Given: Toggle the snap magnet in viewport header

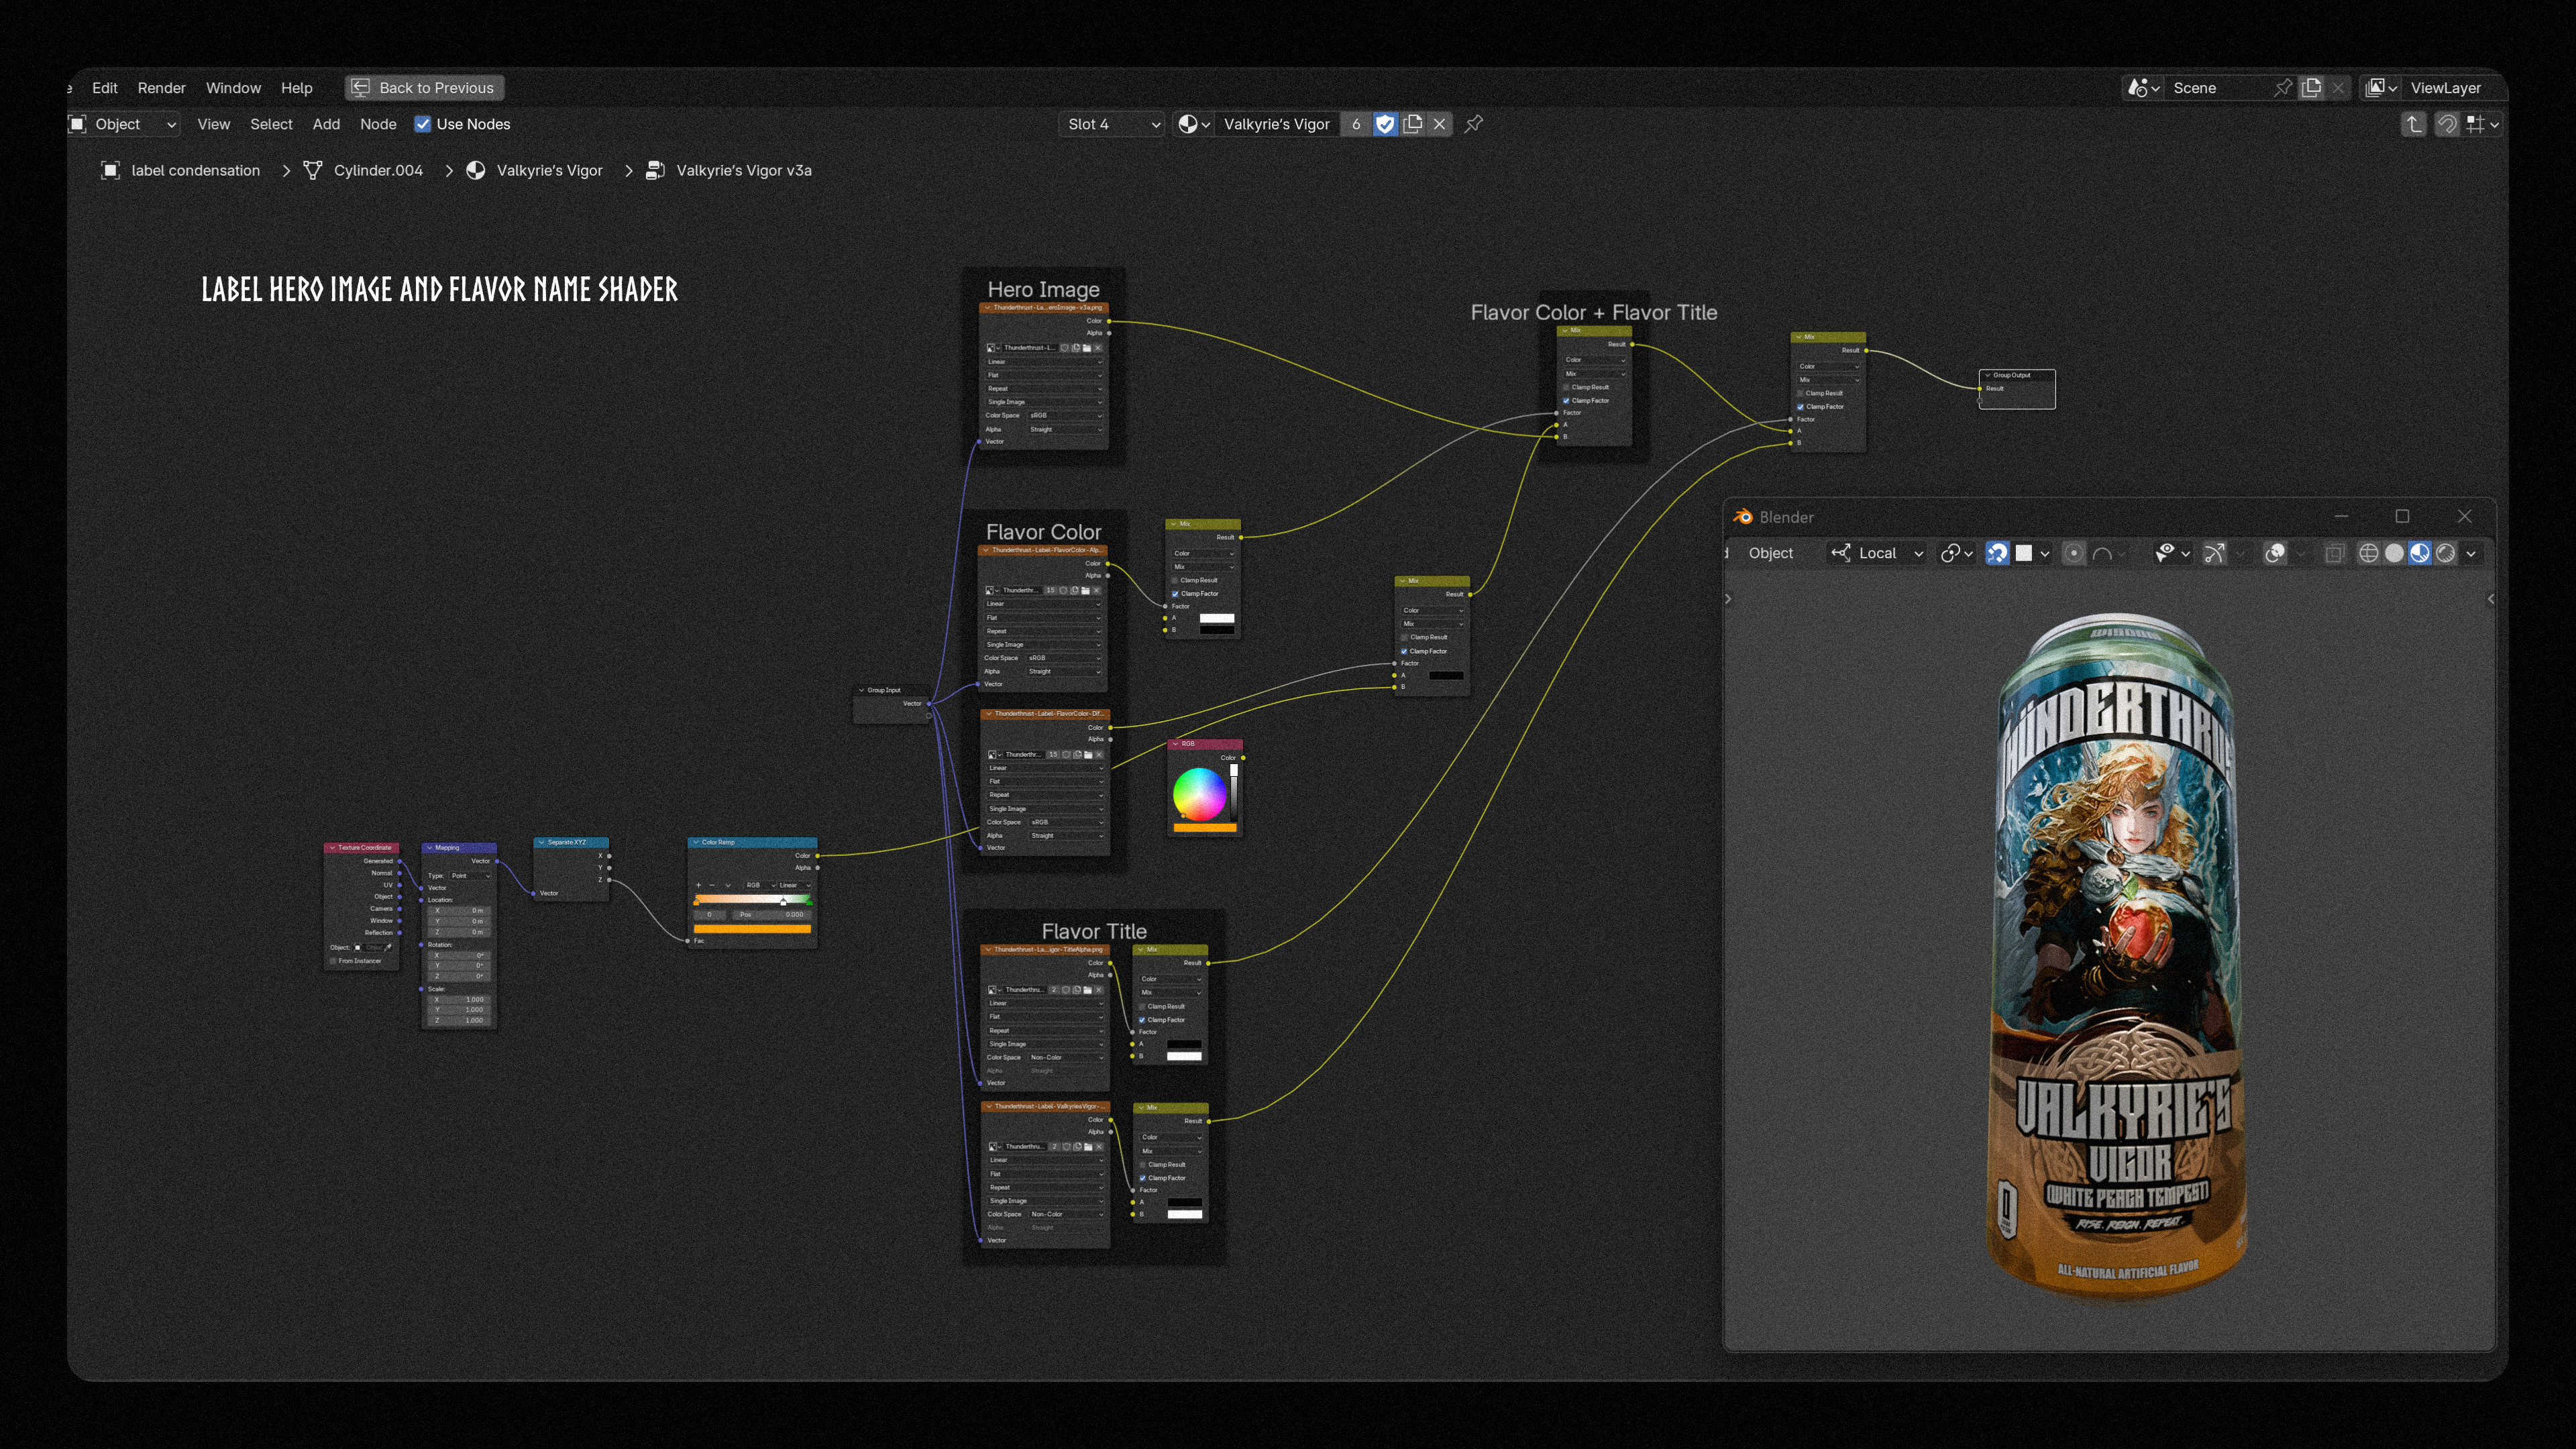Looking at the screenshot, I should (1997, 553).
